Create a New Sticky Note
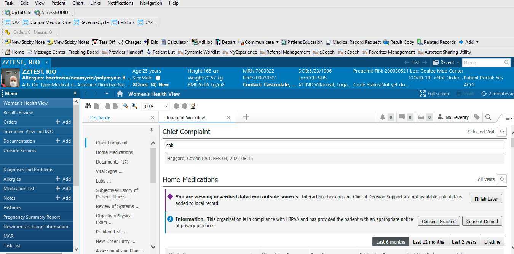This screenshot has width=514, height=254. (25, 42)
